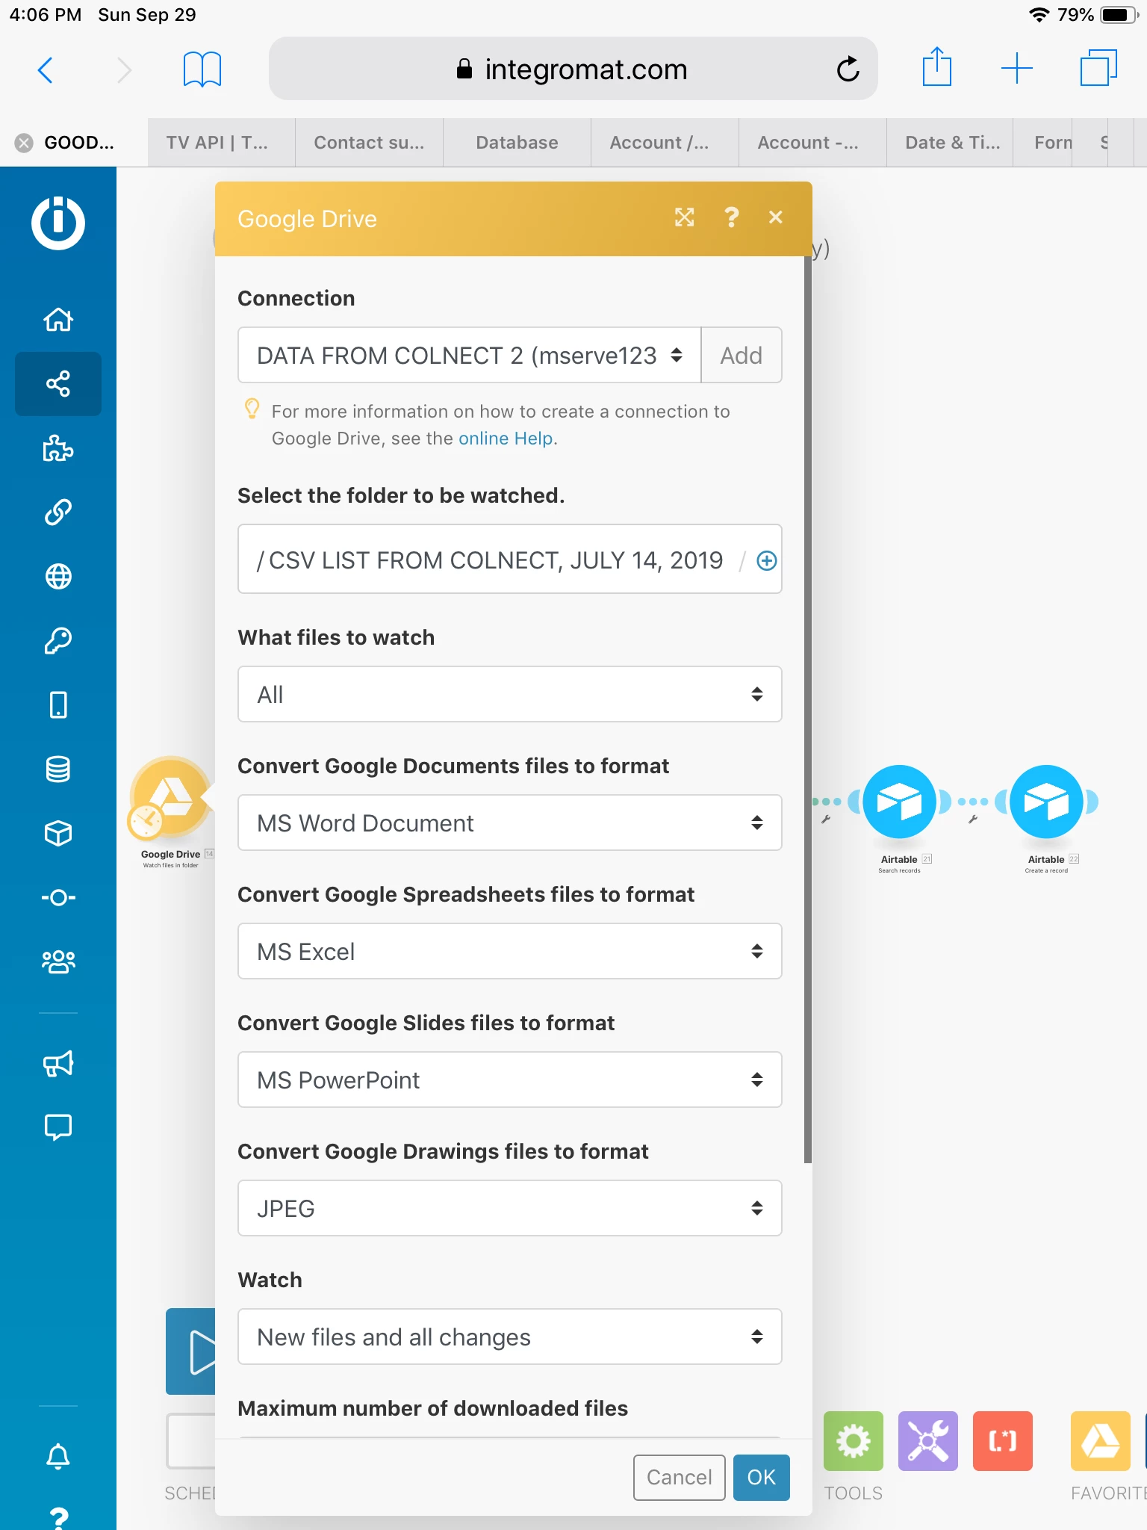
Task: Run scenario with play button
Action: 191,1351
